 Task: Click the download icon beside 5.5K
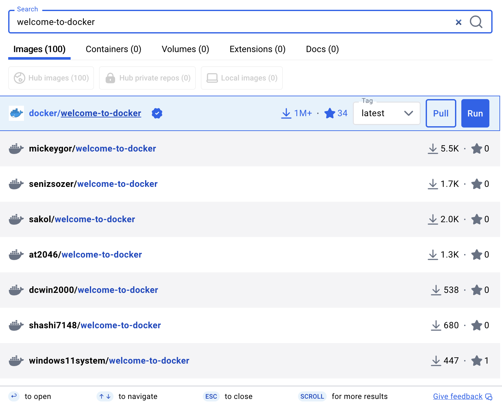click(x=433, y=149)
